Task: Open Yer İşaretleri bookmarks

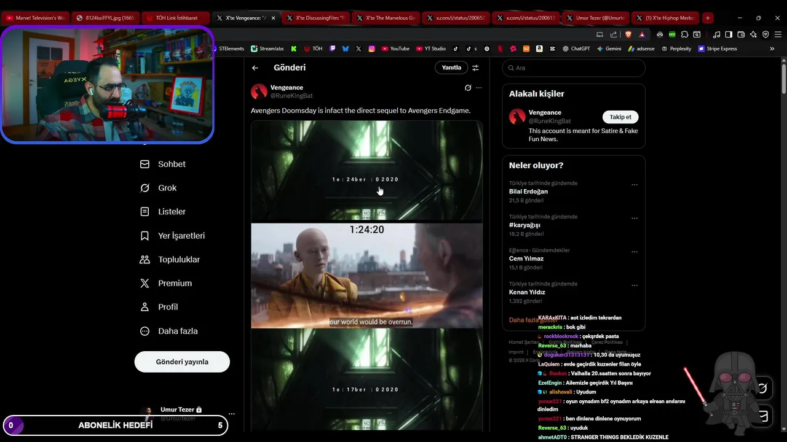Action: point(173,236)
